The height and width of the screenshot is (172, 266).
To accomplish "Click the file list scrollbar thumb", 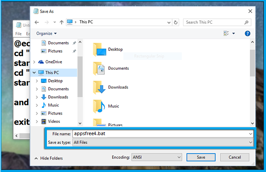I will tap(252, 63).
